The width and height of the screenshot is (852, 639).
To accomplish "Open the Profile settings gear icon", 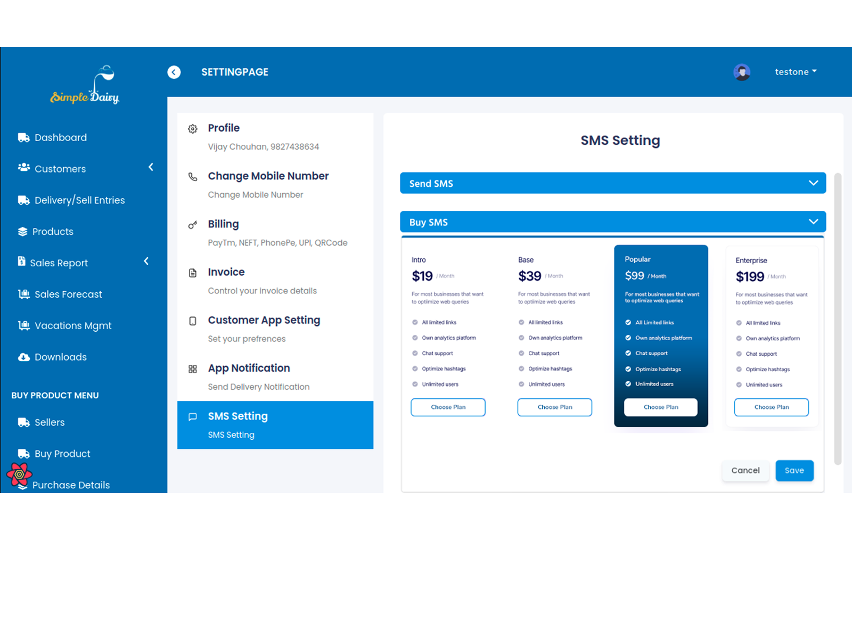I will (x=193, y=128).
